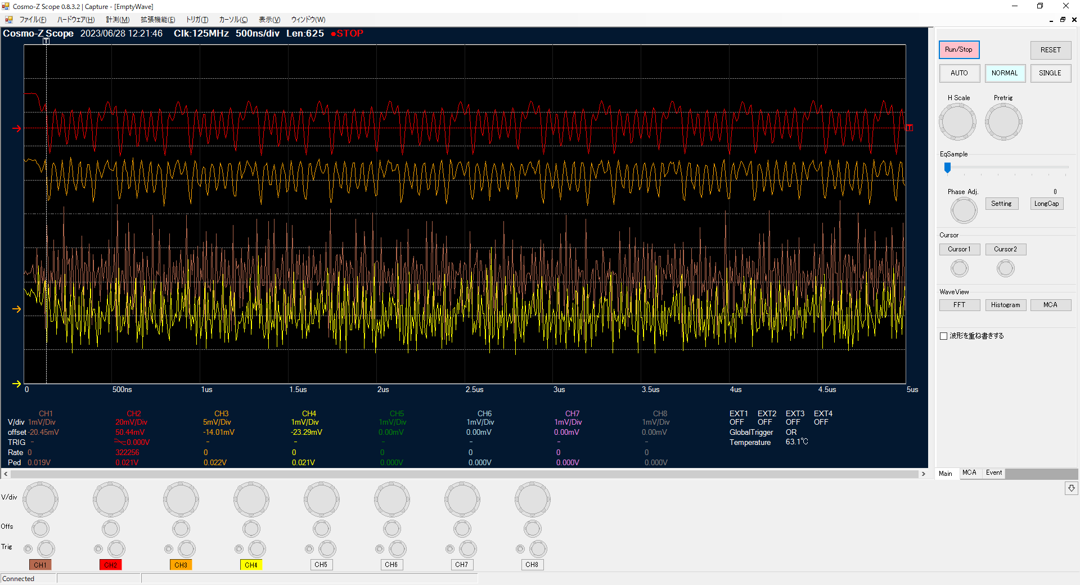Screen dimensions: 1080x585
Task: Click the Cursor1 position knob
Action: (x=959, y=268)
